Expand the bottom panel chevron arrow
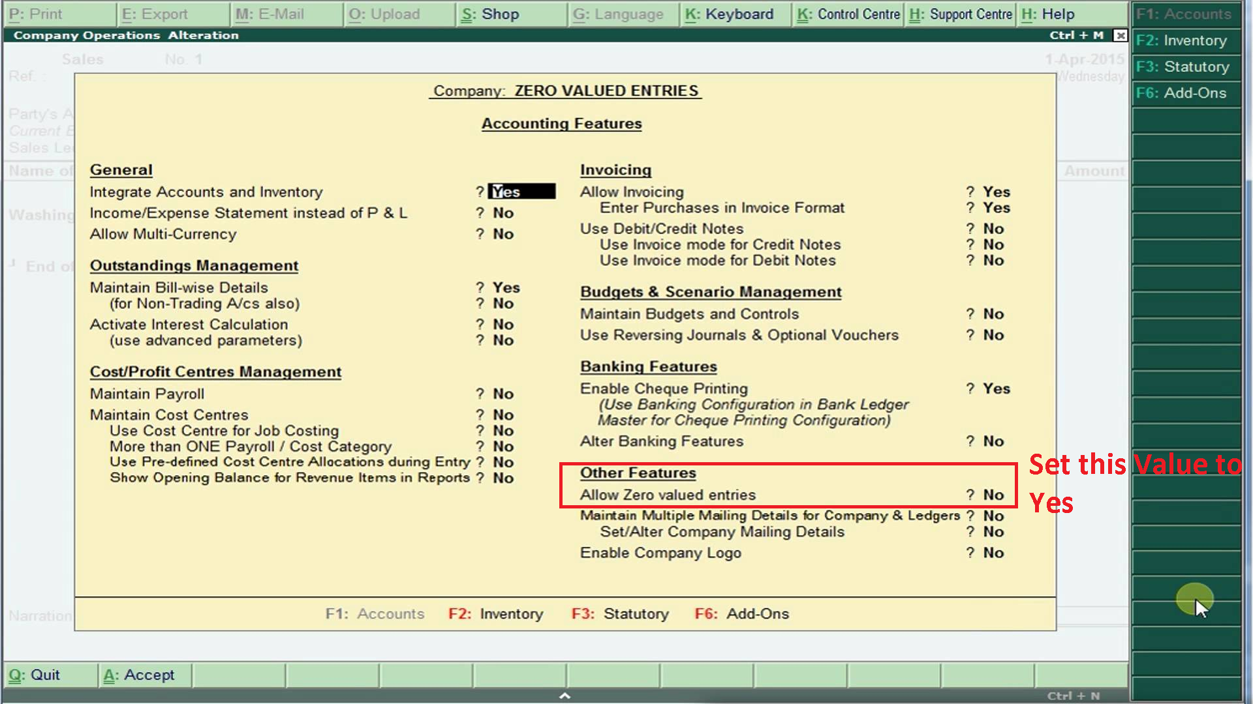This screenshot has width=1253, height=704. pyautogui.click(x=565, y=696)
